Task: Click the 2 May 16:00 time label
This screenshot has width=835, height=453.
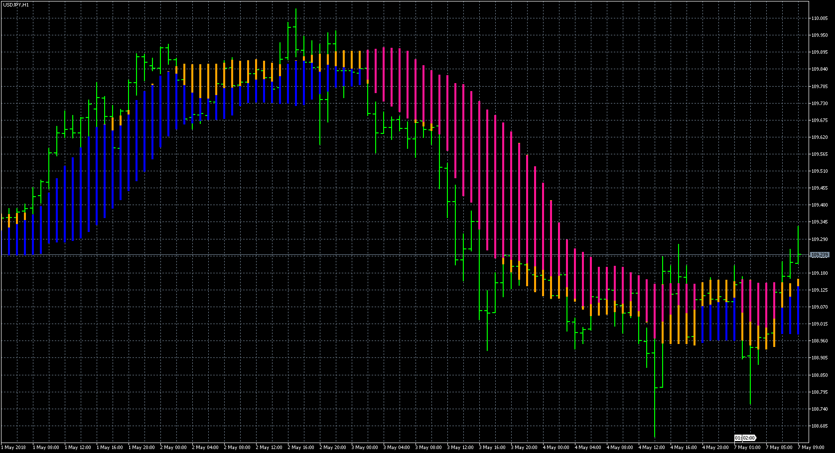Action: (x=301, y=448)
